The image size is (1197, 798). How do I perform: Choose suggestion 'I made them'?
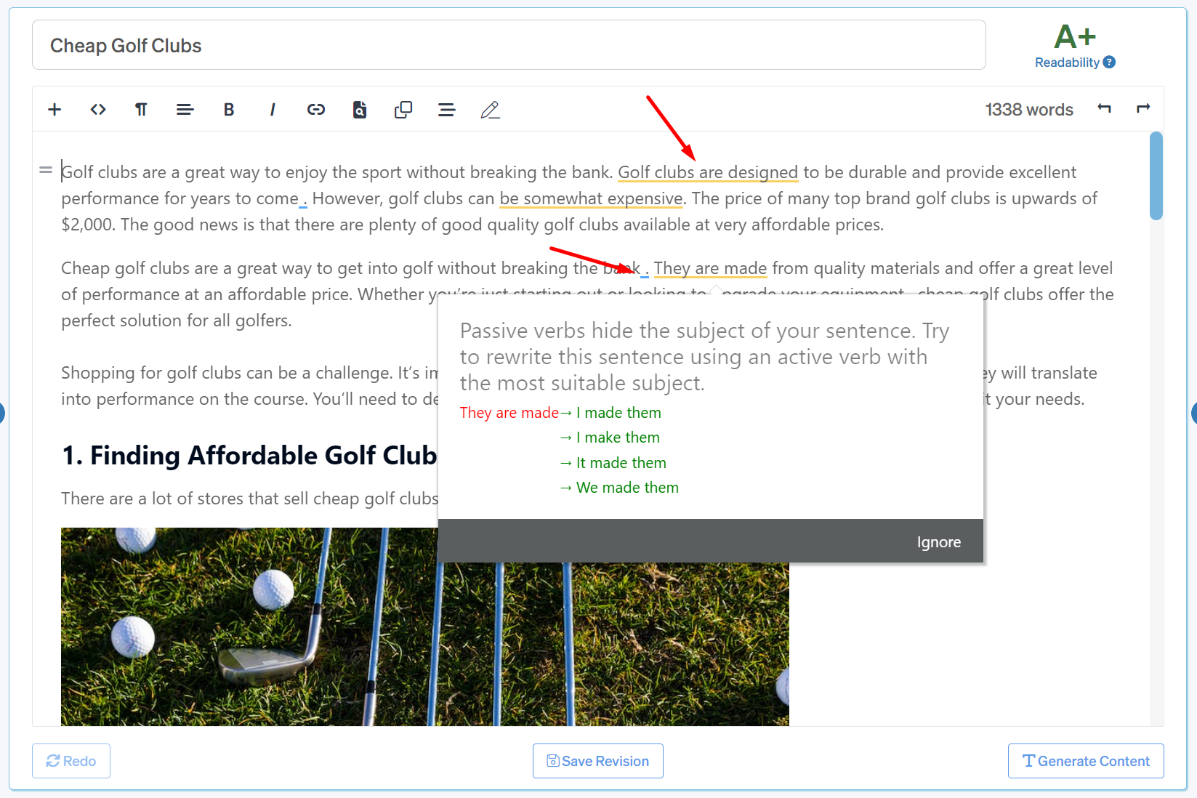[618, 413]
